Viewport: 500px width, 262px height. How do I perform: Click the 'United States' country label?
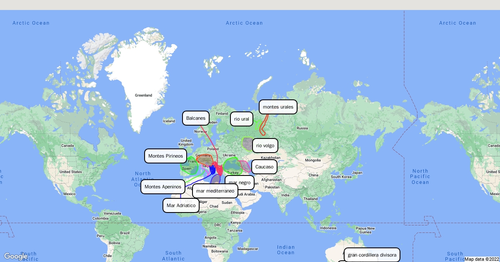coord(70,171)
